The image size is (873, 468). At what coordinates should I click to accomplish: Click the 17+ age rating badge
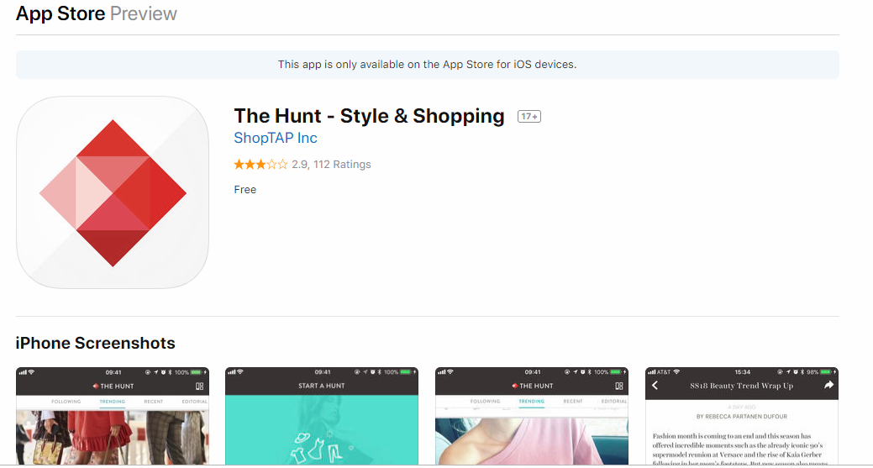point(529,117)
